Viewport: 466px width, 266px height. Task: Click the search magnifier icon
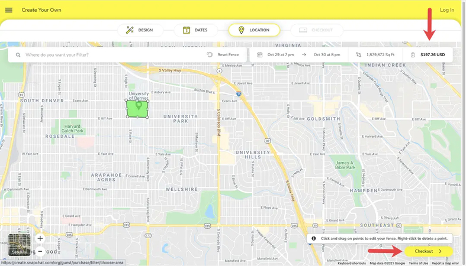(18, 55)
